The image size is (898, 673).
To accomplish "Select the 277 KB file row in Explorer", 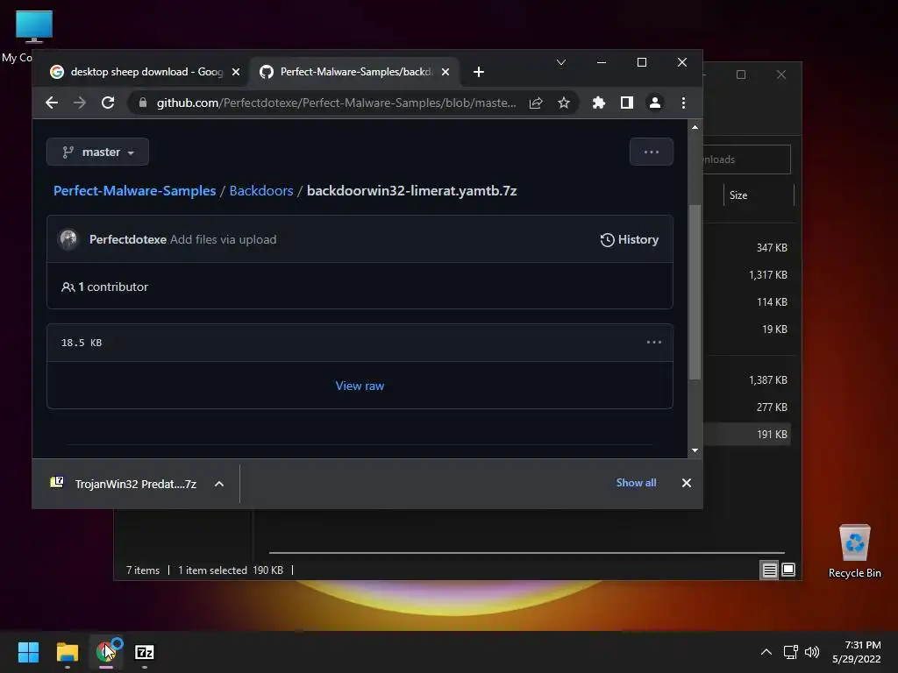I will click(x=747, y=407).
